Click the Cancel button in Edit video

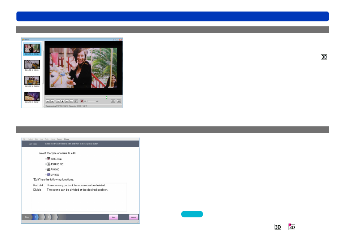(133, 217)
